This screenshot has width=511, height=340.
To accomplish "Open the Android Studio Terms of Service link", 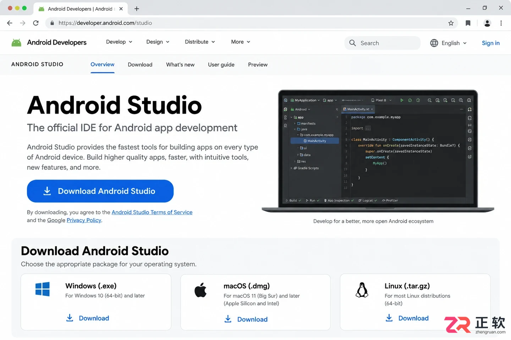I will pos(152,212).
